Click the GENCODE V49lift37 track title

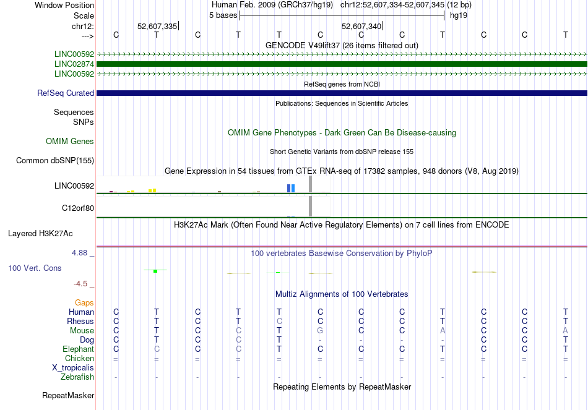342,45
